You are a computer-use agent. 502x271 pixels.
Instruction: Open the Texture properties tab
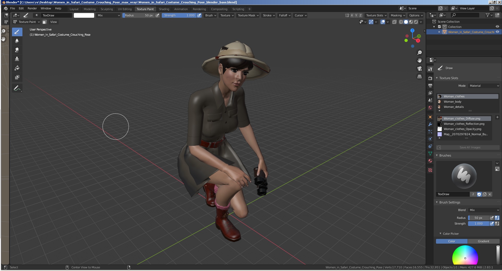(430, 170)
